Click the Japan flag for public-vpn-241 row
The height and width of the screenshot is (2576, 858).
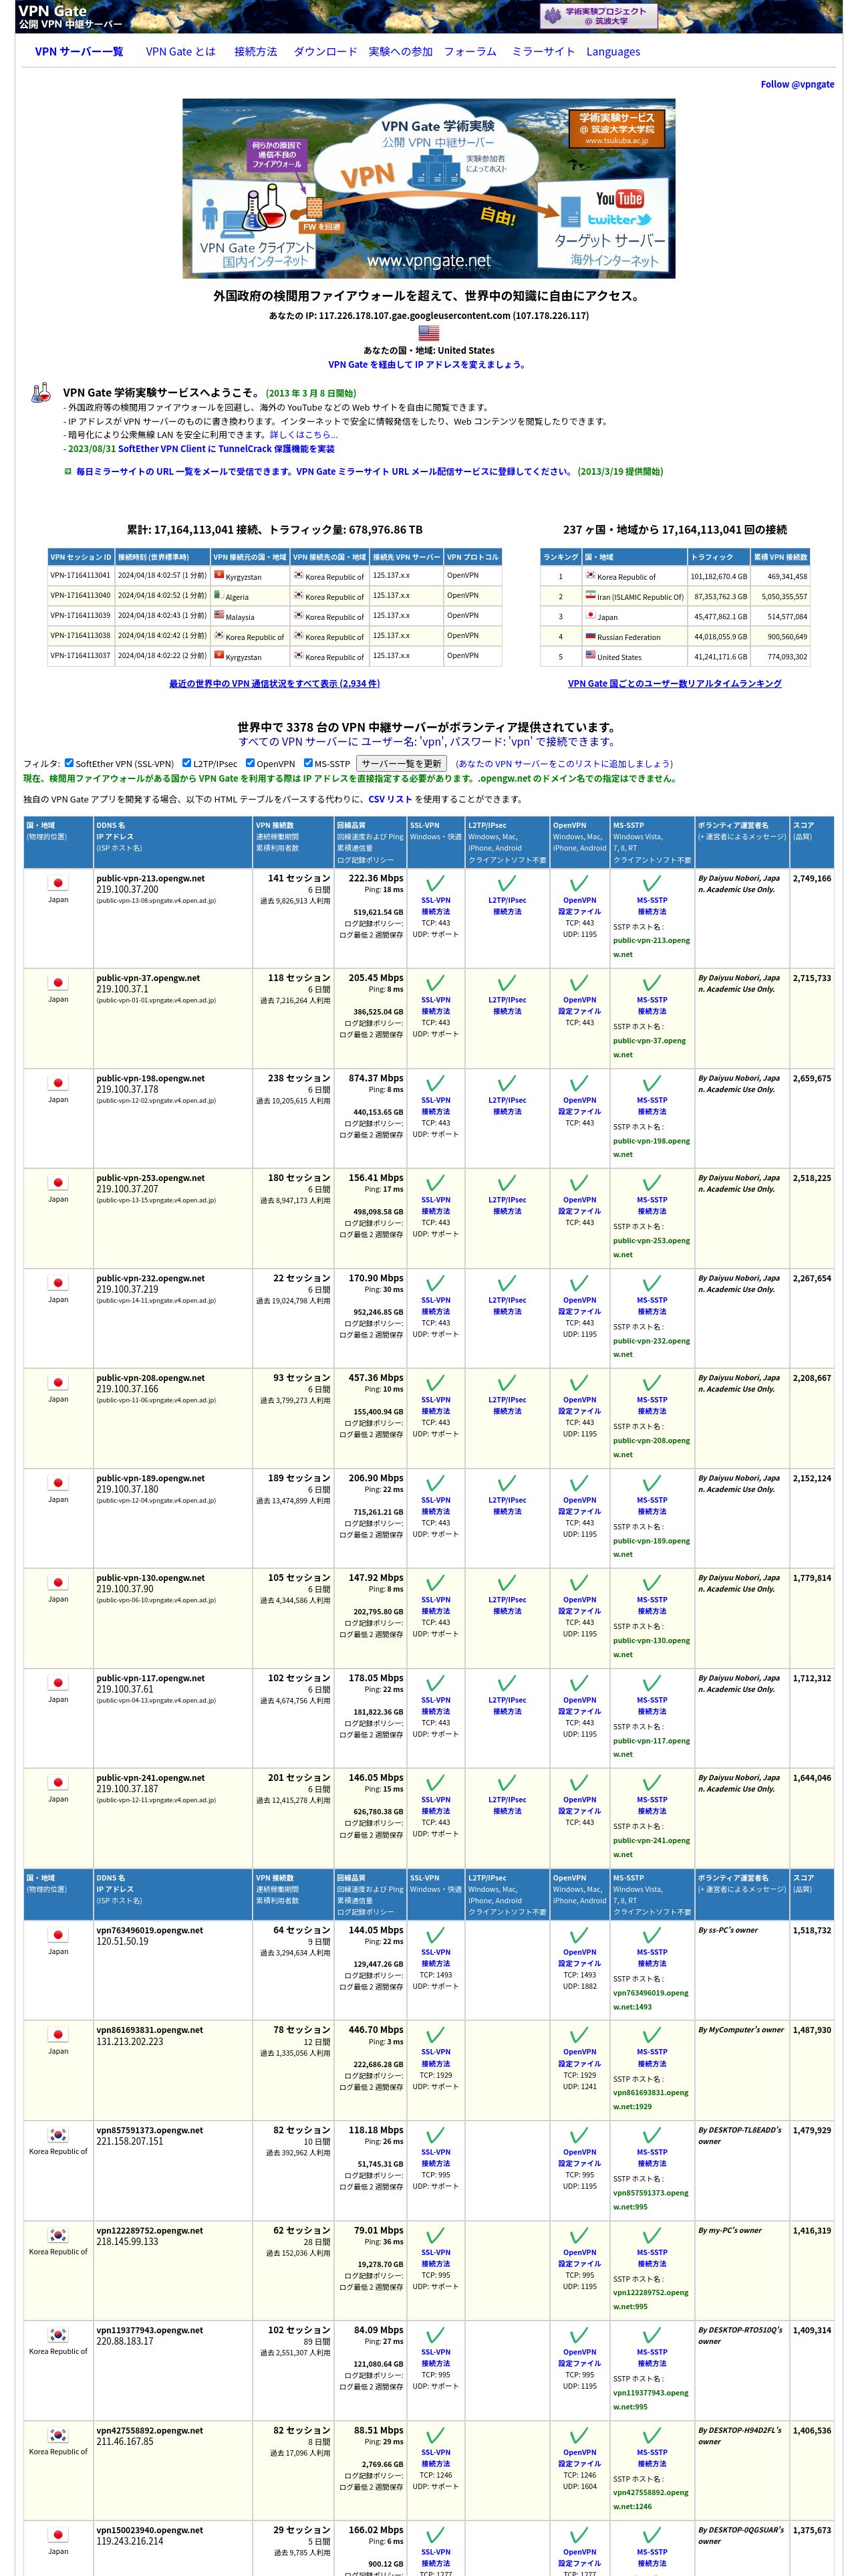(58, 1783)
